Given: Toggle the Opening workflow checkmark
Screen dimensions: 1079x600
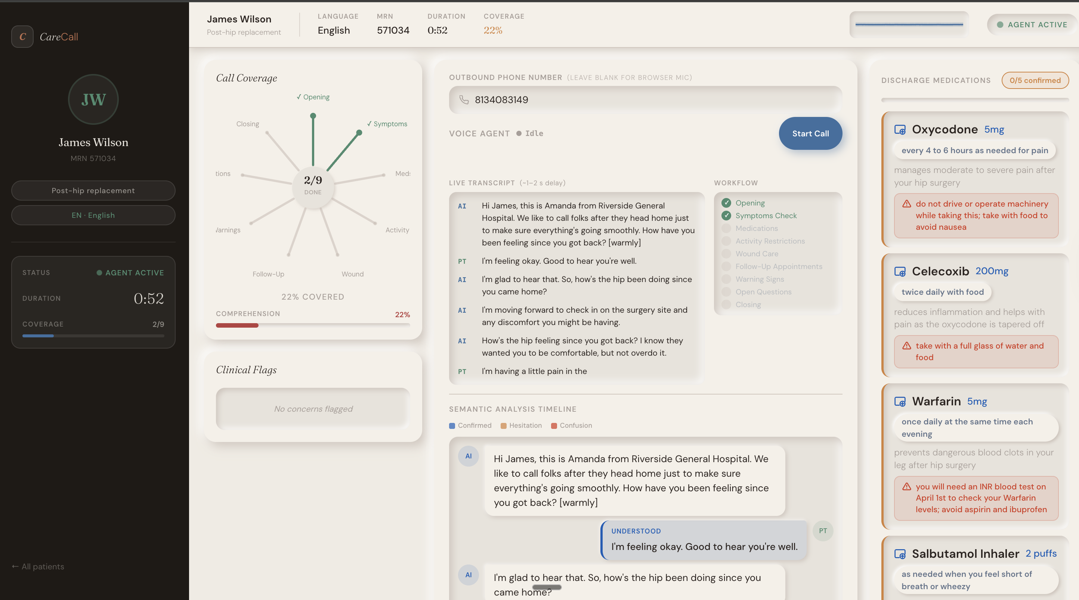Looking at the screenshot, I should click(x=726, y=203).
